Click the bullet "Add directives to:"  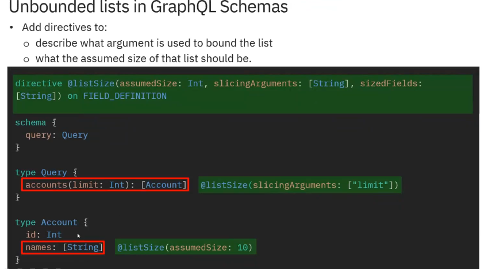coord(64,28)
